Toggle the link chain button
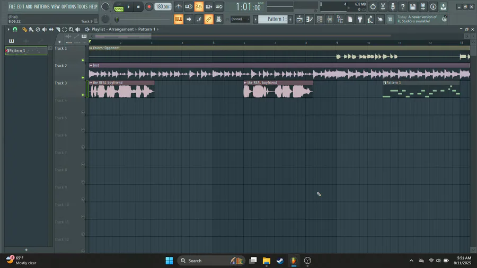477x268 pixels. [209, 20]
